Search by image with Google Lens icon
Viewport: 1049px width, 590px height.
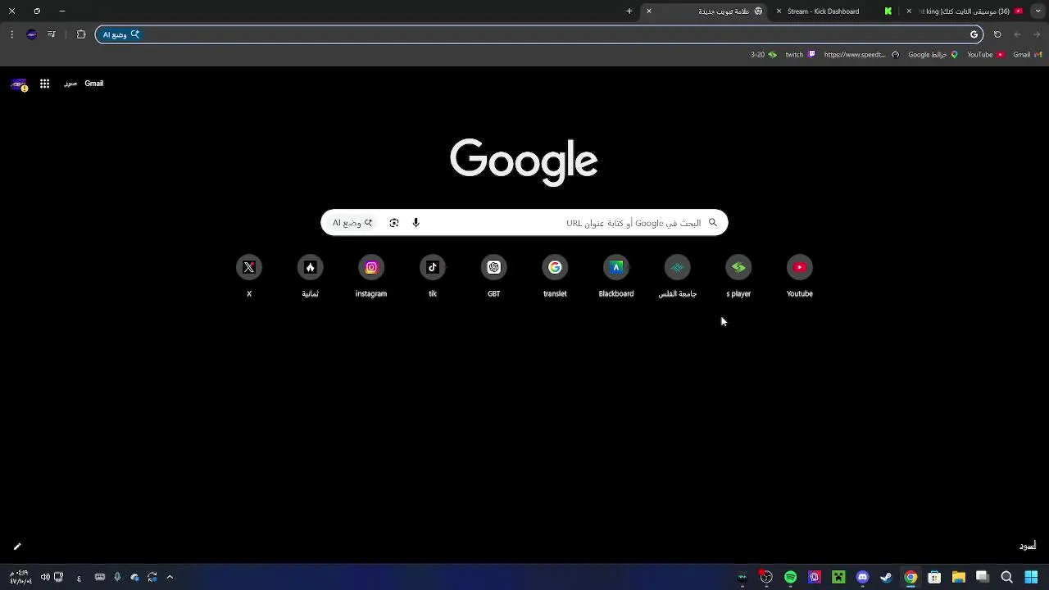click(x=394, y=223)
